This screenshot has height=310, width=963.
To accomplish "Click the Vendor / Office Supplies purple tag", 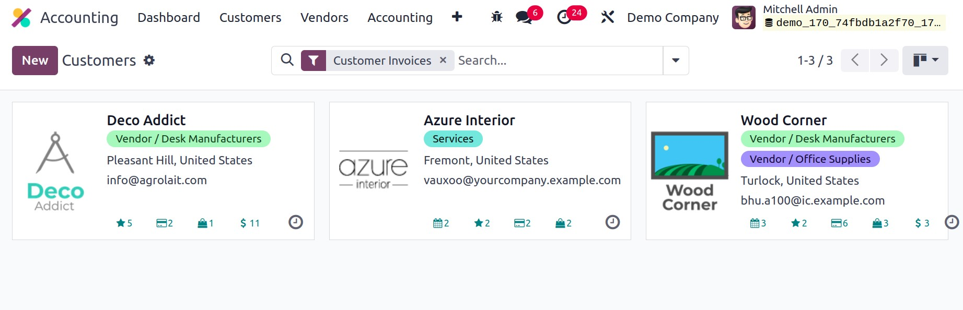I will click(x=810, y=159).
